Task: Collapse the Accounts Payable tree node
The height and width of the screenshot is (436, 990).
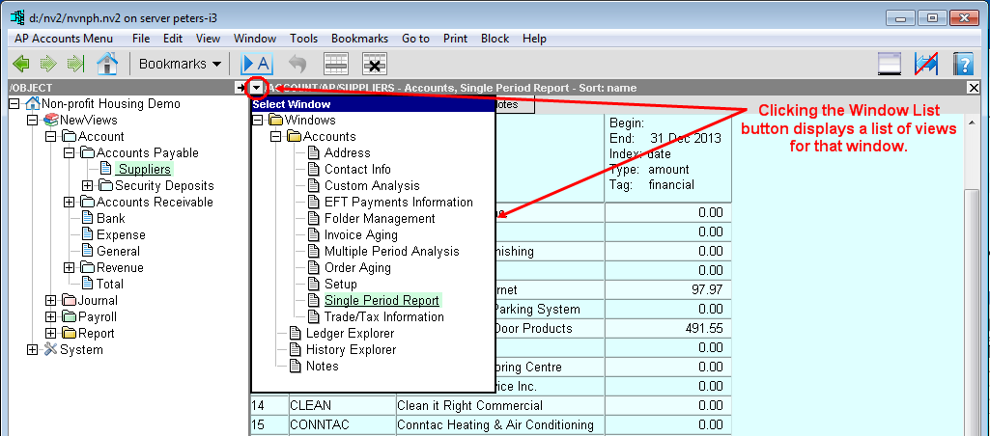Action: coord(70,152)
